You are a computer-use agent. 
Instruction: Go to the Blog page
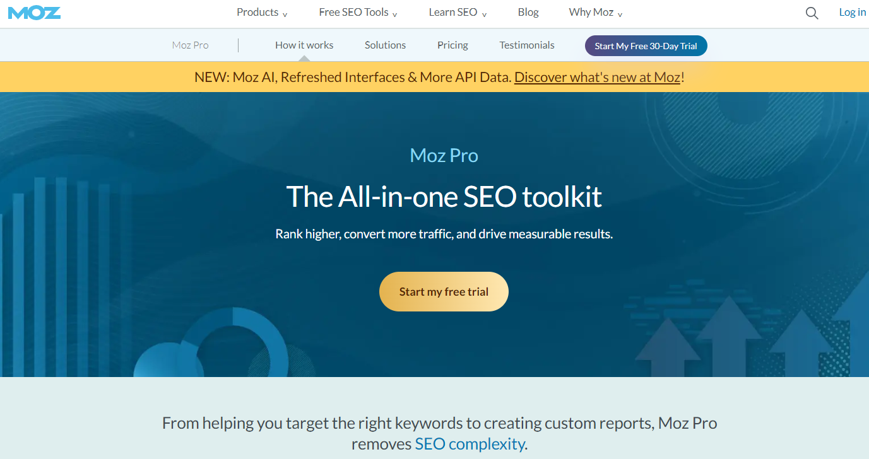(528, 13)
